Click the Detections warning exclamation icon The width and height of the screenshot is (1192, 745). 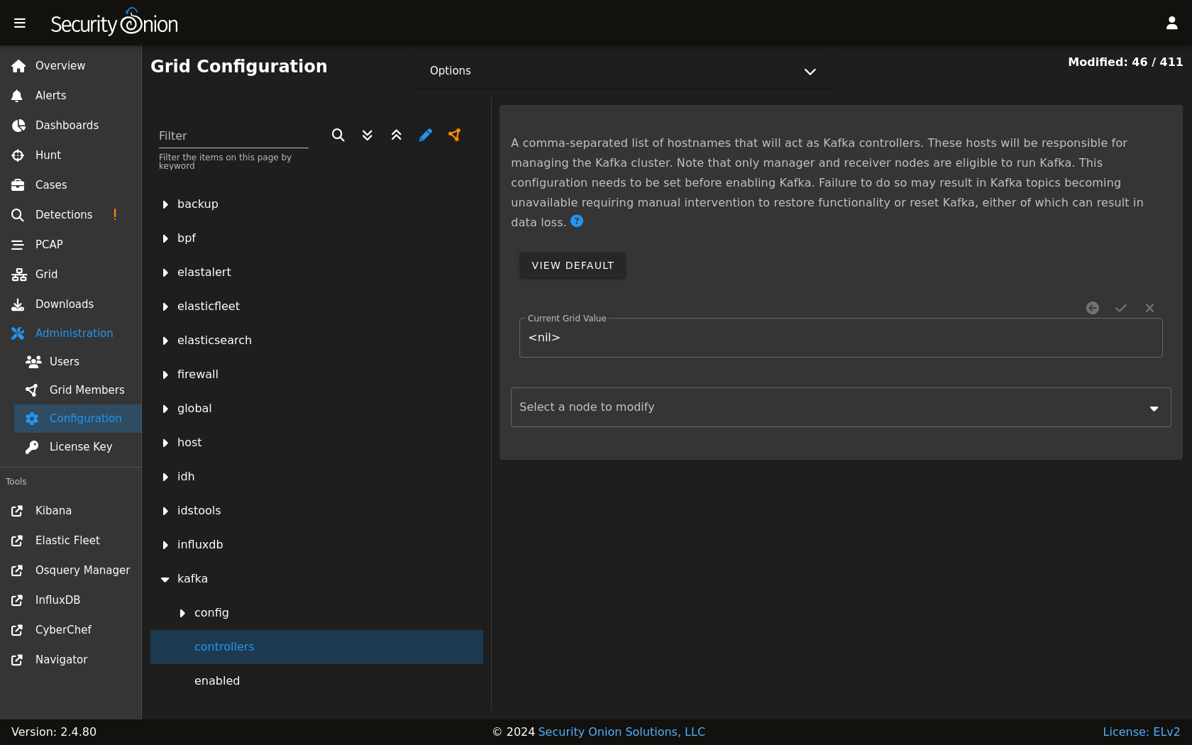[115, 214]
